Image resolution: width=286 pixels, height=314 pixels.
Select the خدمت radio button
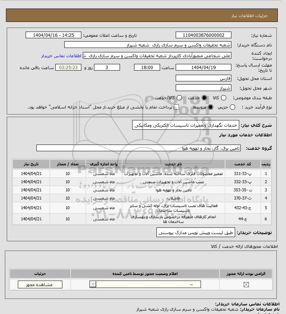[204, 98]
